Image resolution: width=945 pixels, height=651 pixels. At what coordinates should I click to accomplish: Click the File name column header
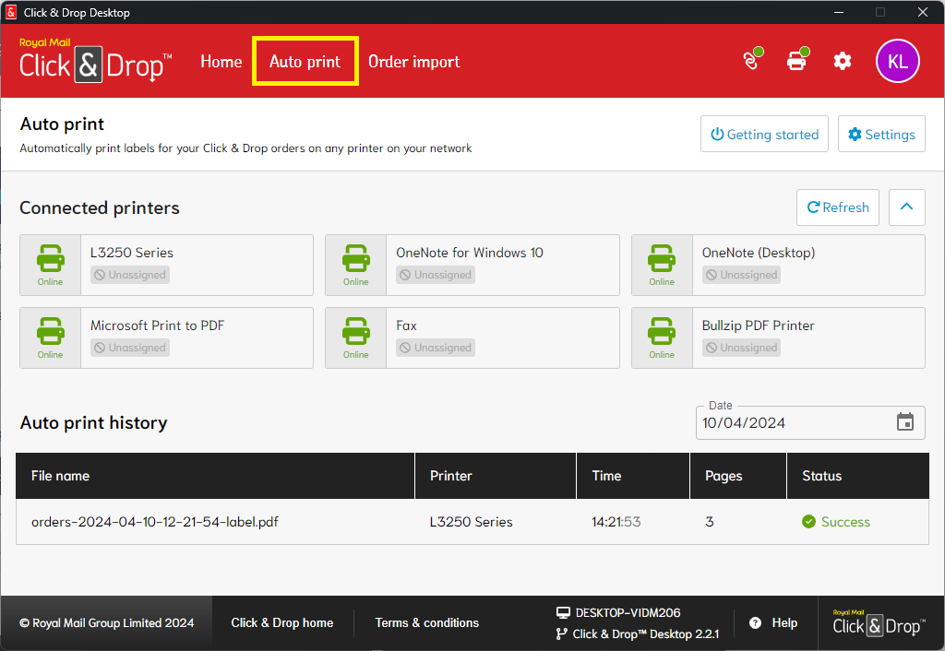[x=215, y=476]
